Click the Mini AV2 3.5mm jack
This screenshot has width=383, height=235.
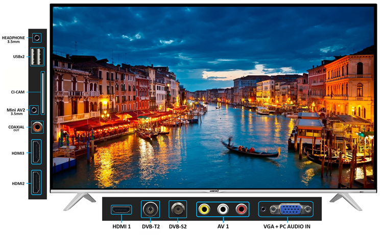click(34, 110)
